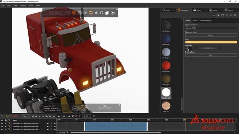Jump to the timeline start
The height and width of the screenshot is (134, 239).
coord(32,116)
